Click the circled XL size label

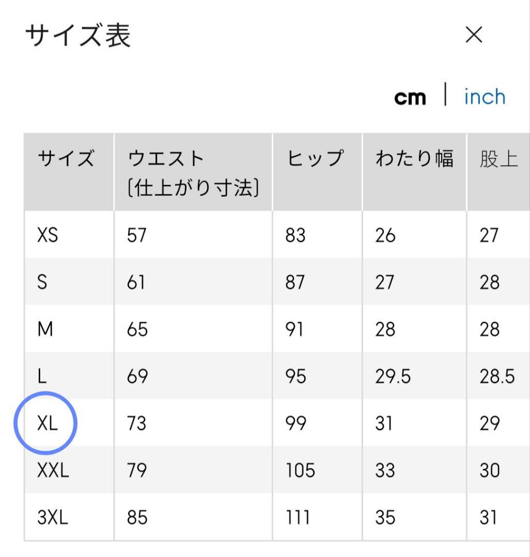click(48, 423)
